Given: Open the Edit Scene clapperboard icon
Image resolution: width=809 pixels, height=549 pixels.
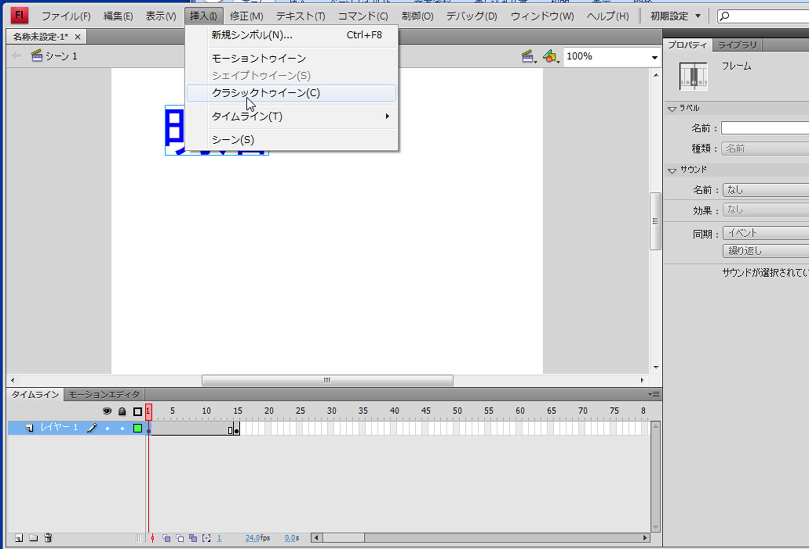Looking at the screenshot, I should point(528,56).
